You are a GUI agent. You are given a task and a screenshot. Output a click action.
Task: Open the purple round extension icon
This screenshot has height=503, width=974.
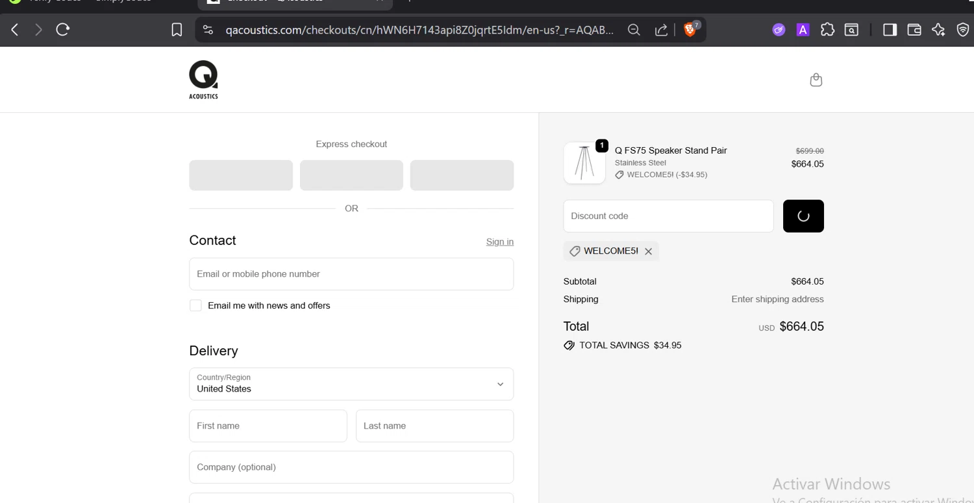point(779,30)
